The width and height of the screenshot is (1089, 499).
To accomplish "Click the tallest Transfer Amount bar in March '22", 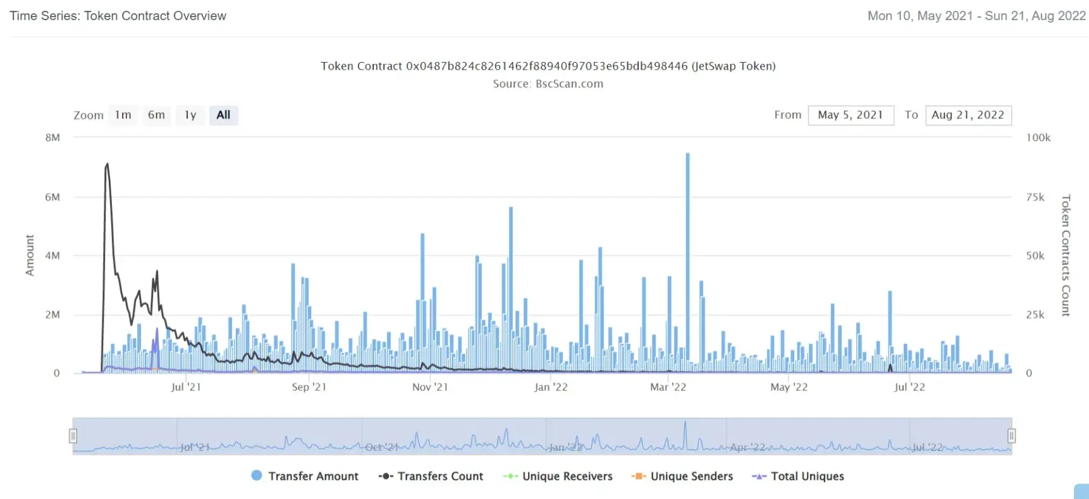I will point(687,262).
